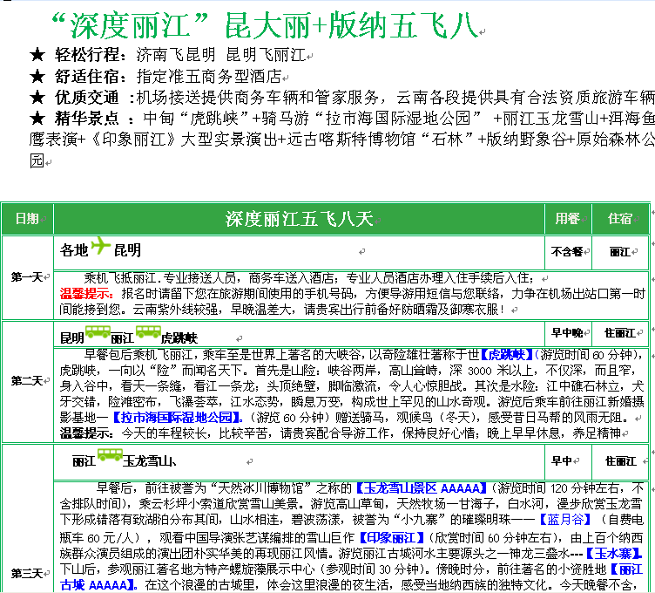Click the star bullet before 舒适住宿
Viewport: 655px width, 593px height.
(37, 77)
